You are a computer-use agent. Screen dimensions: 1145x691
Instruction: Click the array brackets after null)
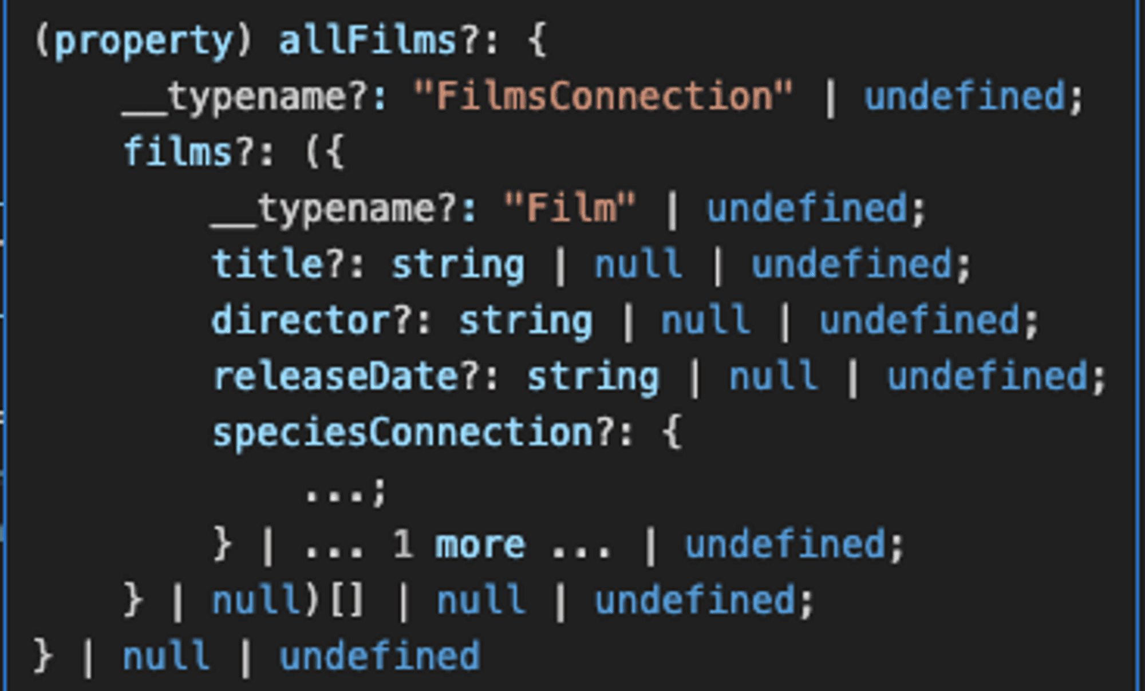(x=347, y=601)
